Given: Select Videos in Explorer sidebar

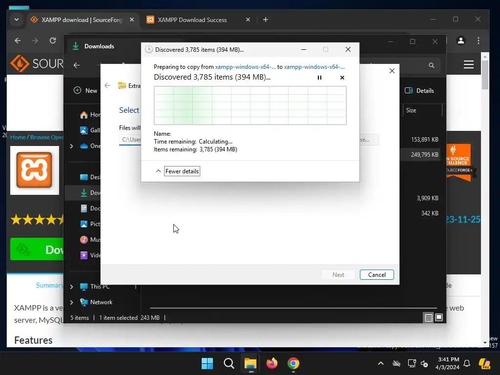Looking at the screenshot, I should (90, 255).
